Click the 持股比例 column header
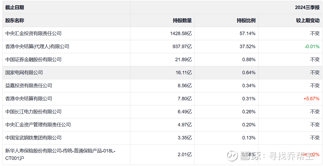The width and height of the screenshot is (323, 166). coord(246,20)
